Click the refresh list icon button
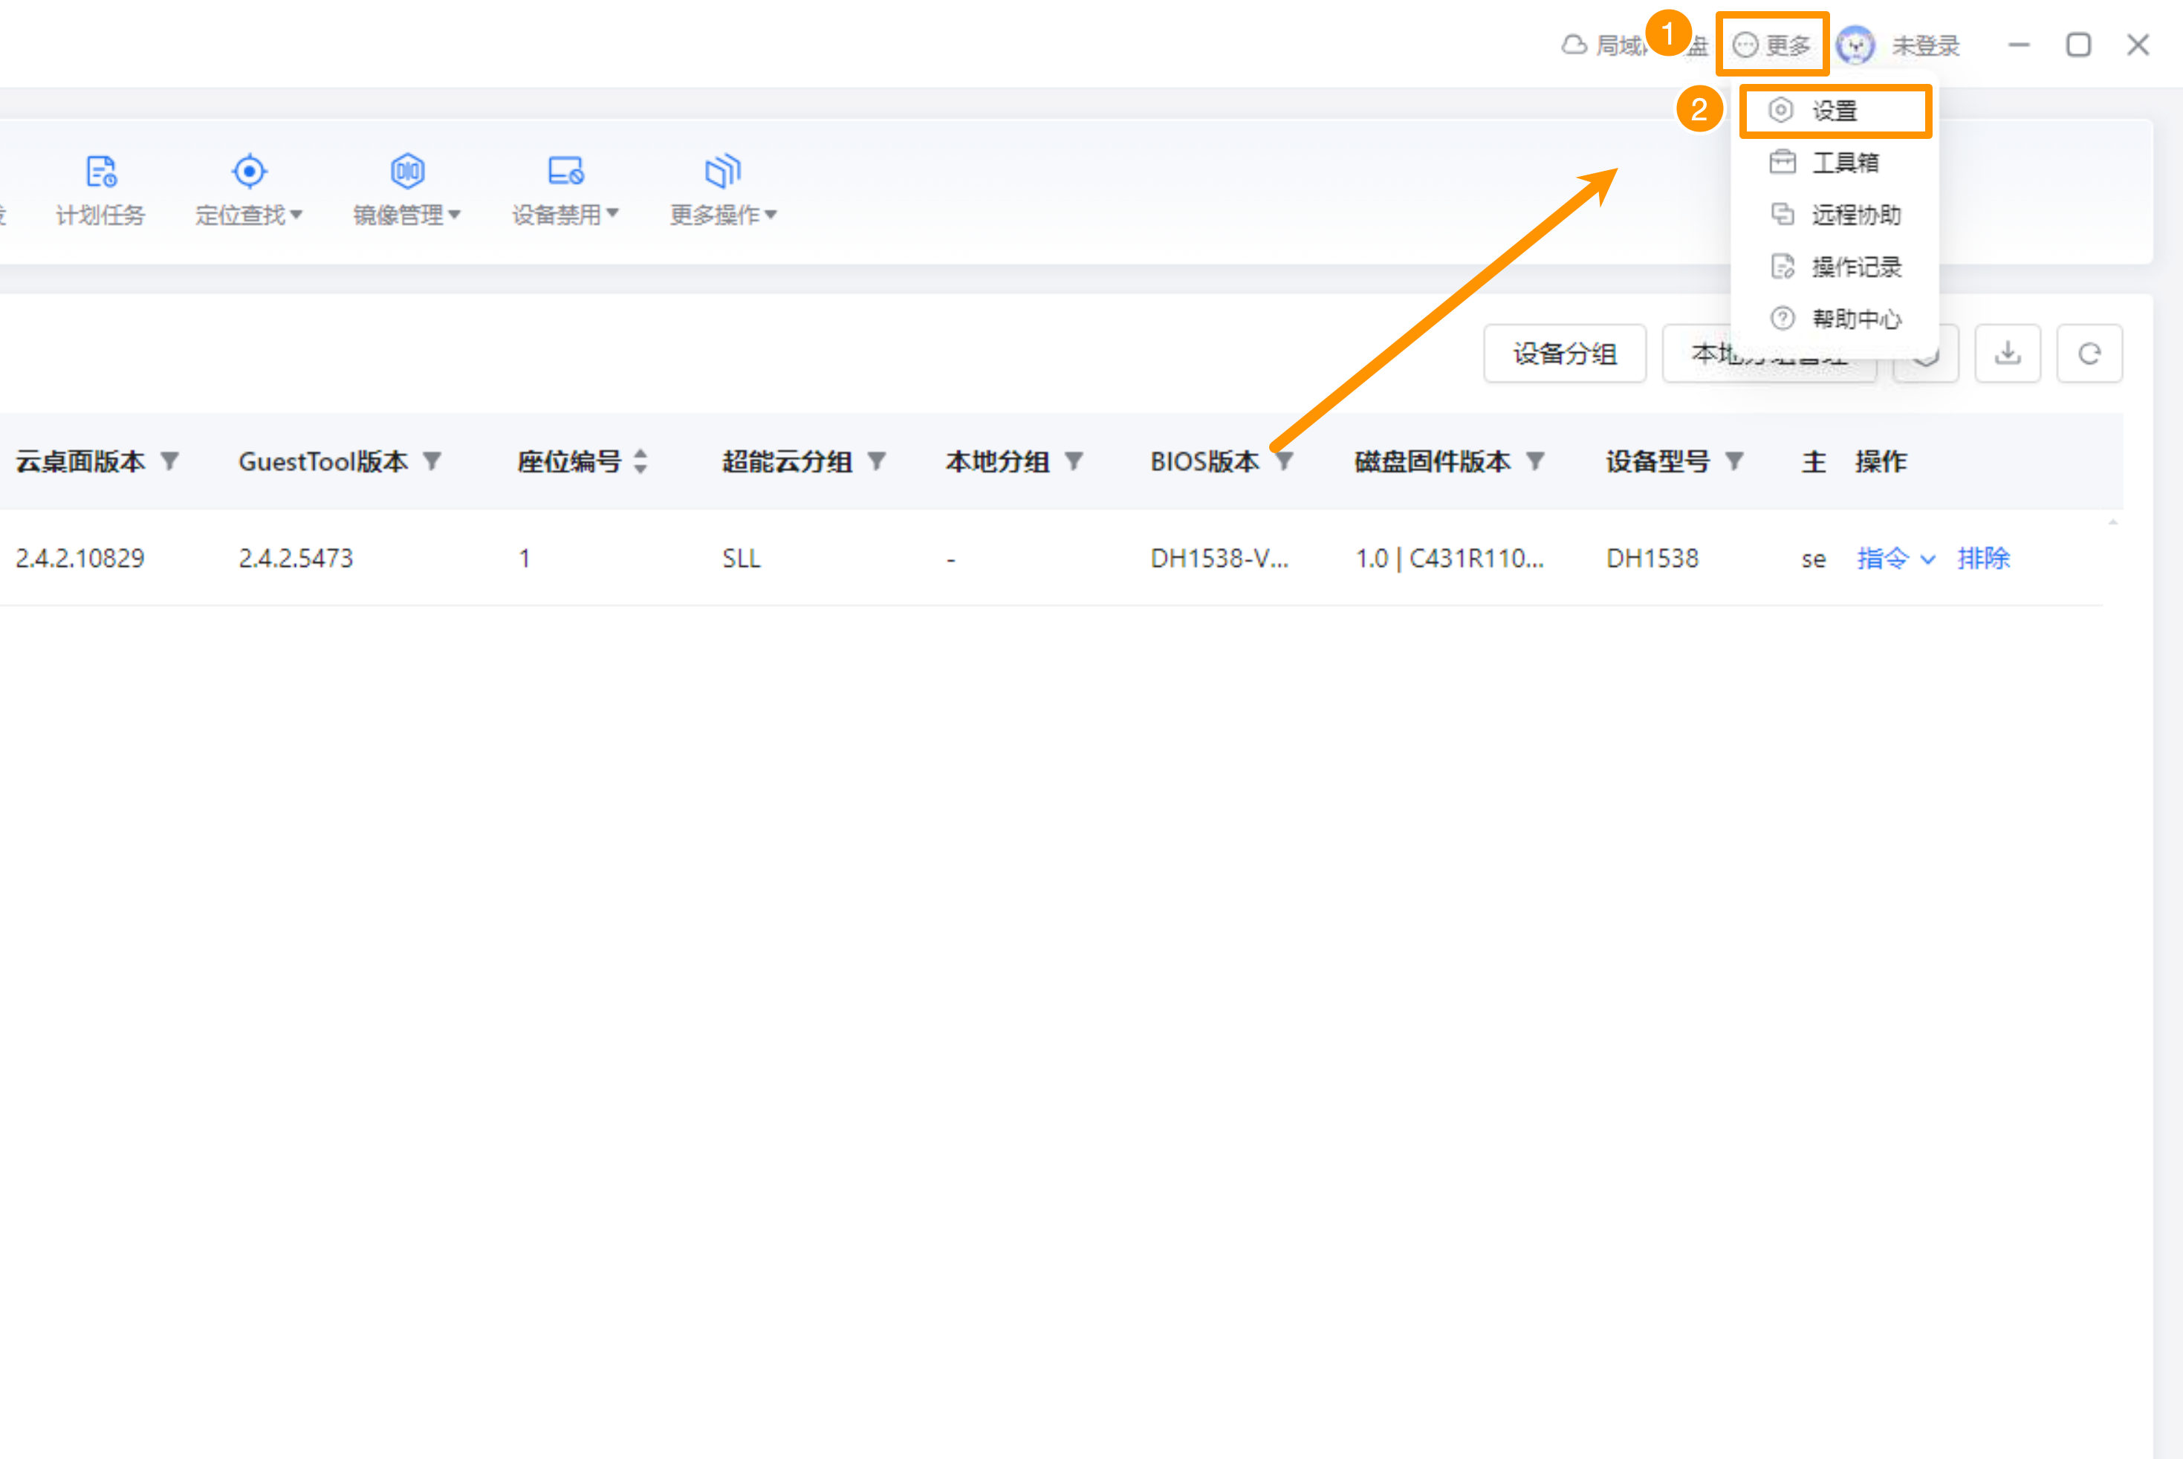The width and height of the screenshot is (2183, 1459). (x=2089, y=354)
